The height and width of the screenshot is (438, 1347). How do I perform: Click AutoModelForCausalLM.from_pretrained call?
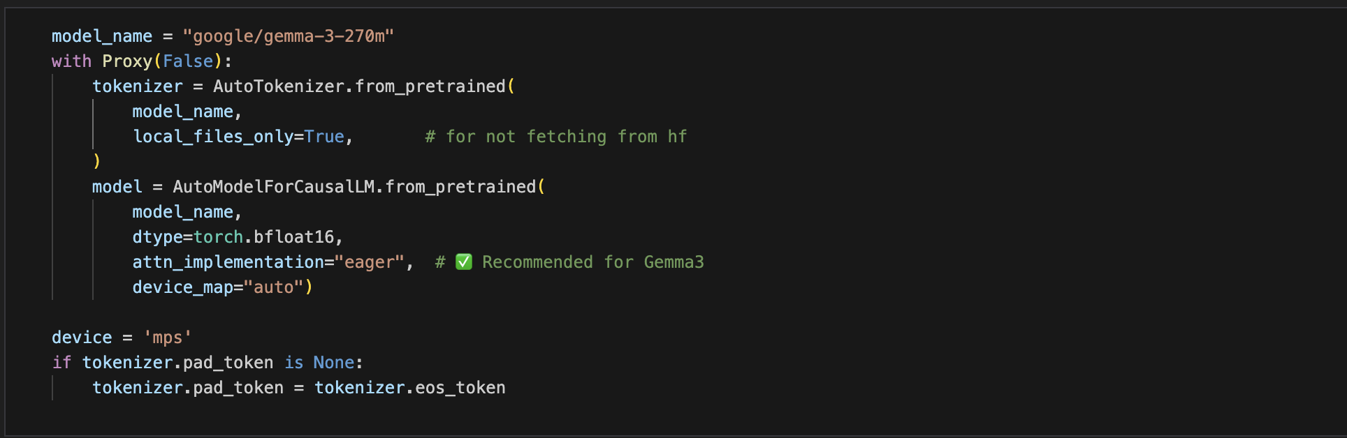coord(354,187)
